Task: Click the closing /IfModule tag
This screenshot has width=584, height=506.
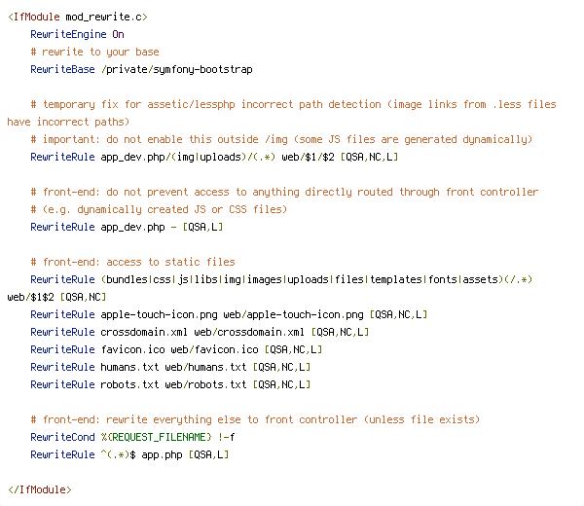Action: (x=40, y=490)
